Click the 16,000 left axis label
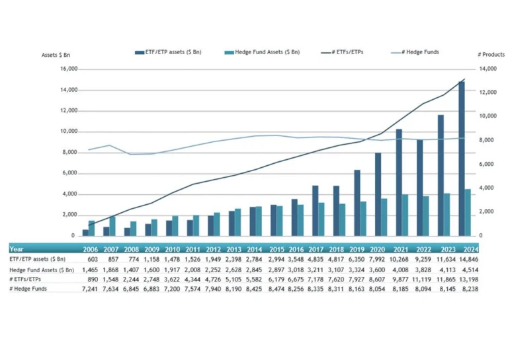Viewport: 508px width, 337px height. click(69, 69)
